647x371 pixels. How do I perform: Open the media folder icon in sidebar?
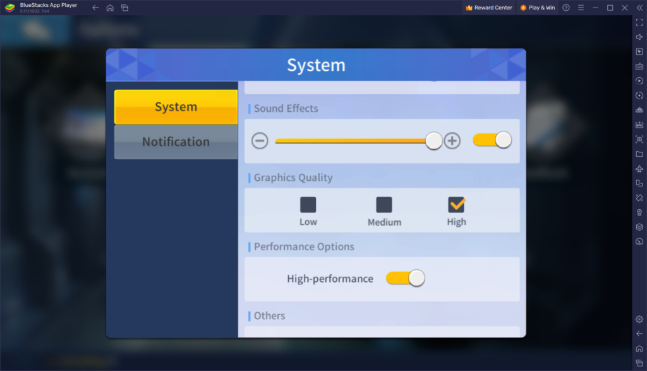tap(639, 154)
